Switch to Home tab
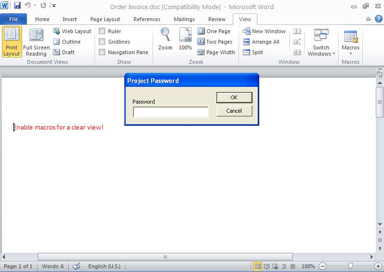 [x=42, y=19]
